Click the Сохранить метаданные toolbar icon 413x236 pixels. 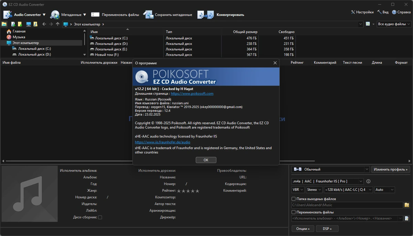tap(148, 14)
